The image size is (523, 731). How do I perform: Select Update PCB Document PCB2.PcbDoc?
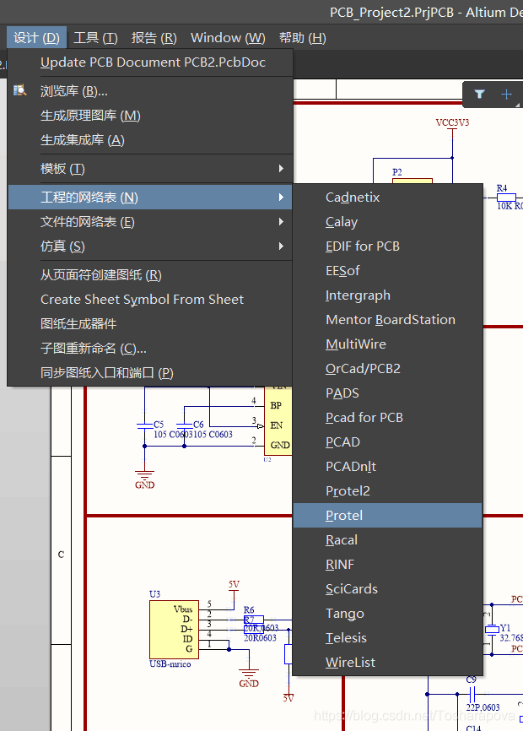pyautogui.click(x=150, y=62)
